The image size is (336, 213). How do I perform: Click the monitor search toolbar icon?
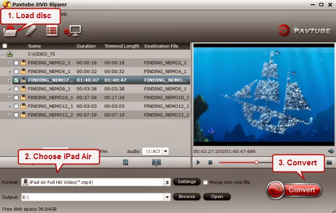(x=73, y=31)
